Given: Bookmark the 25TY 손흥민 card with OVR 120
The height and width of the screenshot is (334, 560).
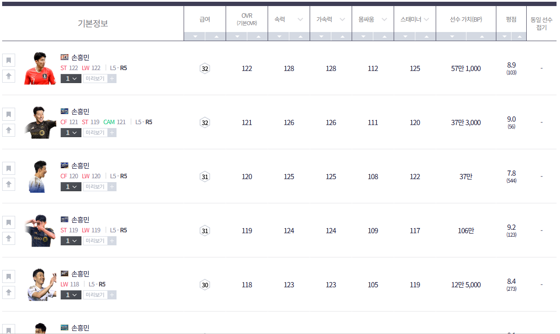Looking at the screenshot, I should coord(9,168).
